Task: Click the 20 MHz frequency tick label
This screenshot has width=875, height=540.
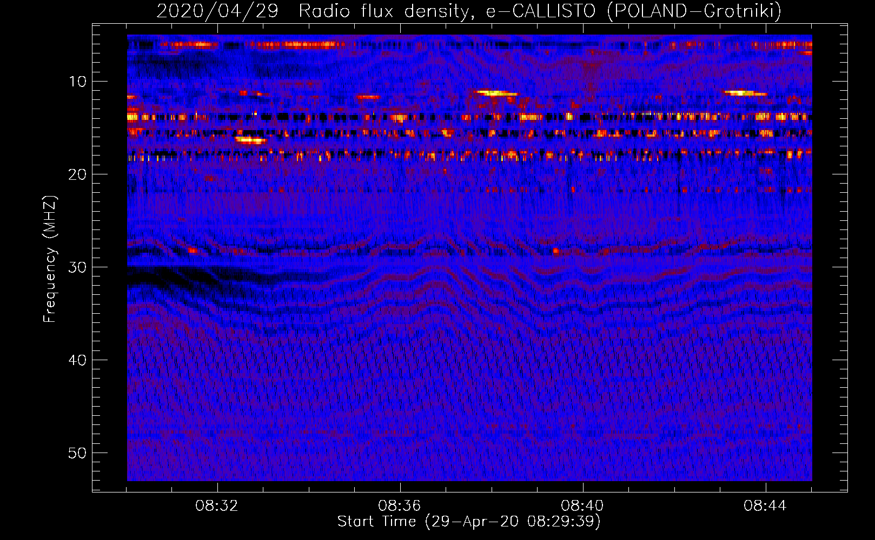Action: click(78, 174)
